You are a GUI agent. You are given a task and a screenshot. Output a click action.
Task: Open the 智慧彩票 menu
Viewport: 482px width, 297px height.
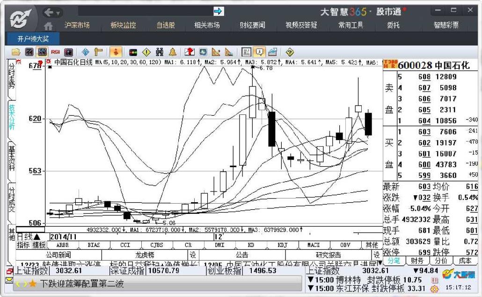pyautogui.click(x=446, y=25)
